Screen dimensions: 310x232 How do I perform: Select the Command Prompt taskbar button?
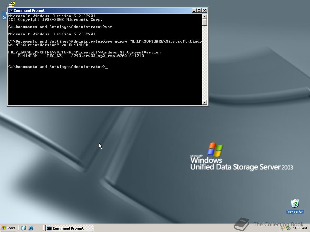[70, 228]
